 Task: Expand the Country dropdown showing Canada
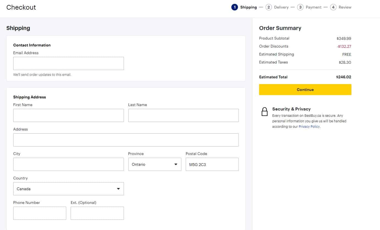68,189
